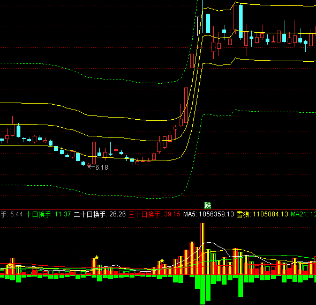This screenshot has width=316, height=305.
Task: Select the tallest red-yellow volume bar
Action: point(203,249)
